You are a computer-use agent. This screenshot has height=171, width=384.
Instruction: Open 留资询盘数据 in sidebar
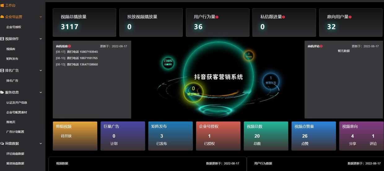(15, 164)
